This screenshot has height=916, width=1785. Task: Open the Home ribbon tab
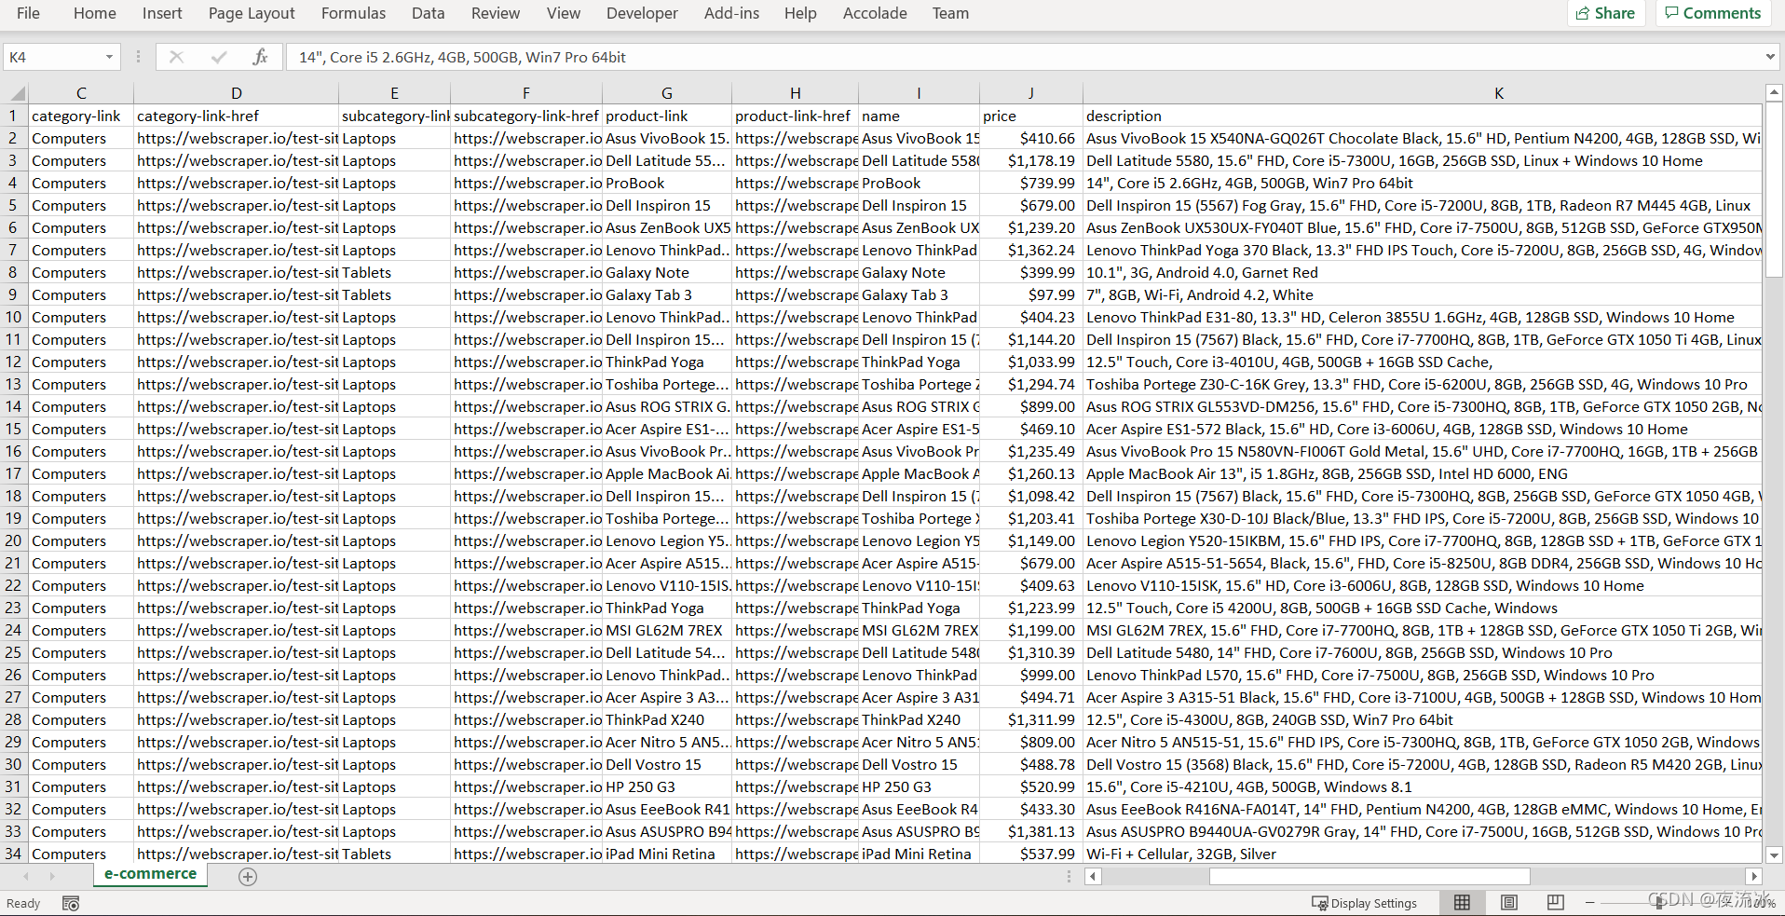(95, 13)
